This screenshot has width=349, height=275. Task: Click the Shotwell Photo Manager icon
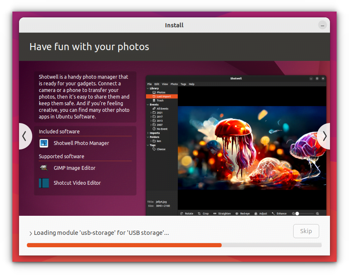[x=44, y=143]
